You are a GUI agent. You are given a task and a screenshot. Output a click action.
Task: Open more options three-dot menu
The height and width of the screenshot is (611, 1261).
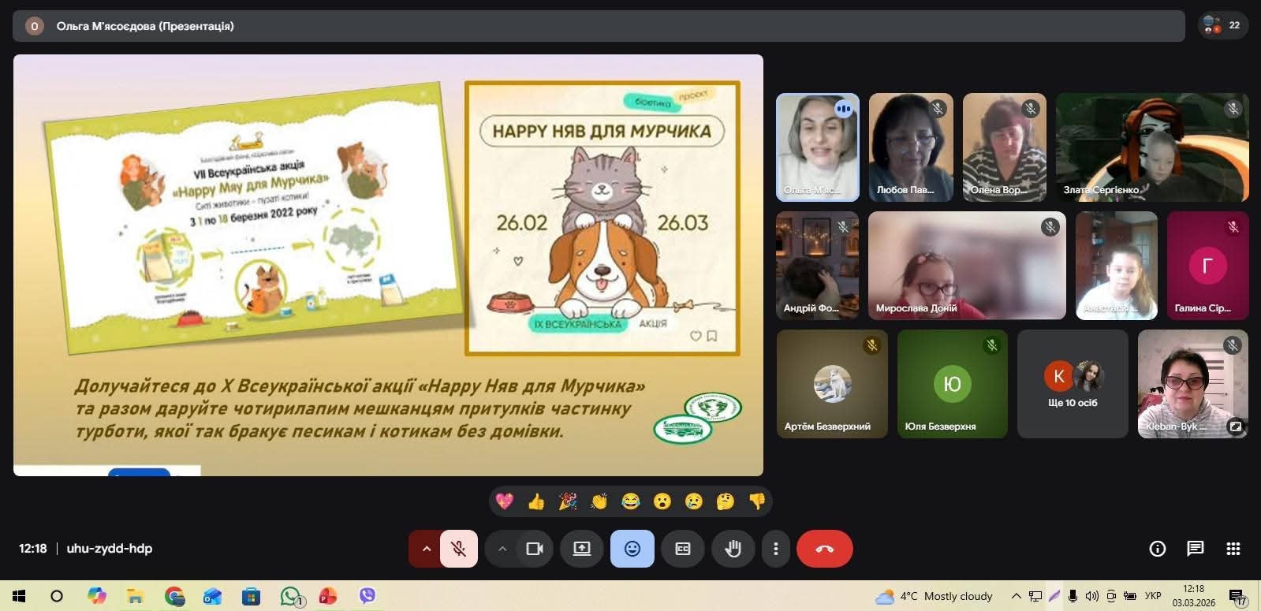pyautogui.click(x=776, y=549)
